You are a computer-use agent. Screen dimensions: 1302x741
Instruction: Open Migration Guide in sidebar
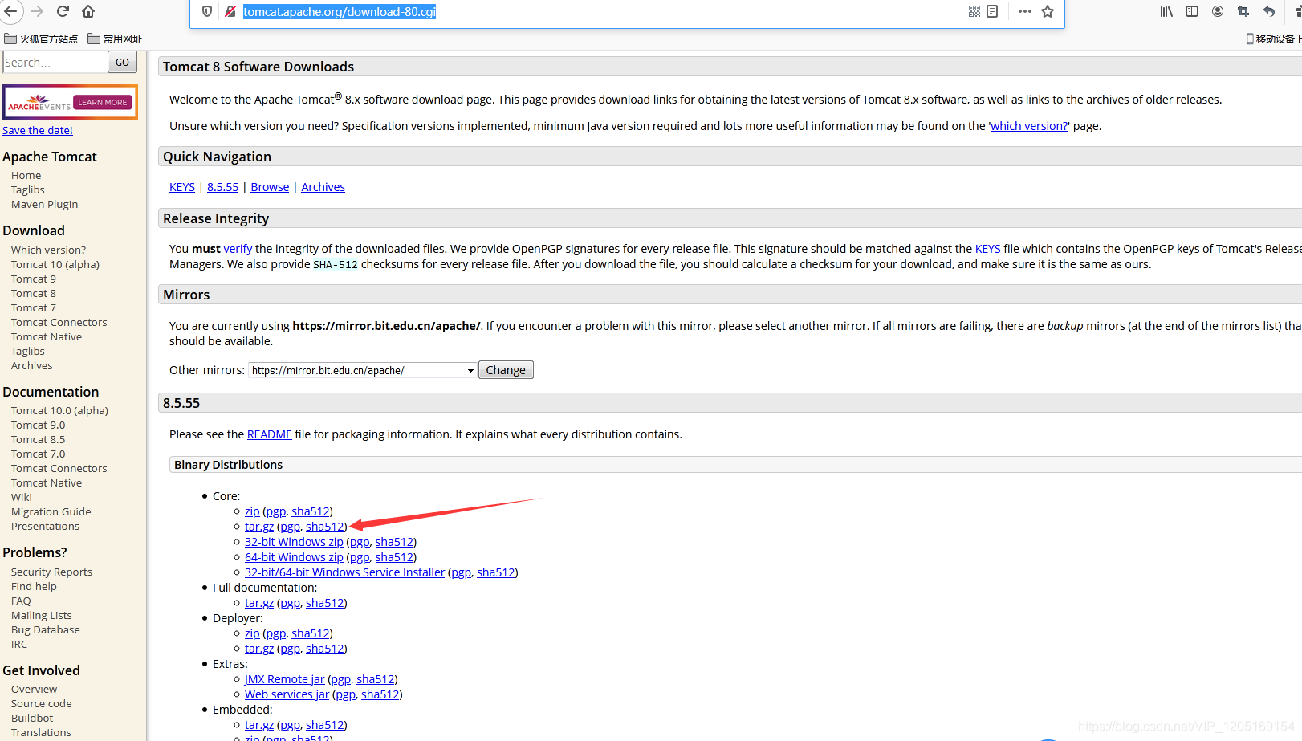51,512
